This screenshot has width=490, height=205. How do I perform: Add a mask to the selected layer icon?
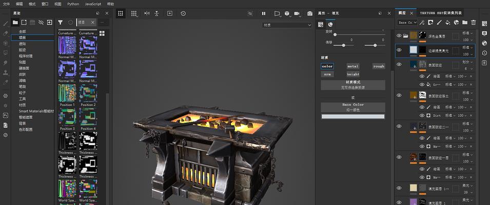(430, 23)
